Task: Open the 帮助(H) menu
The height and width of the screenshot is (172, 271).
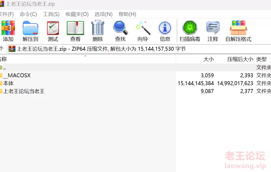Action: pos(127,14)
